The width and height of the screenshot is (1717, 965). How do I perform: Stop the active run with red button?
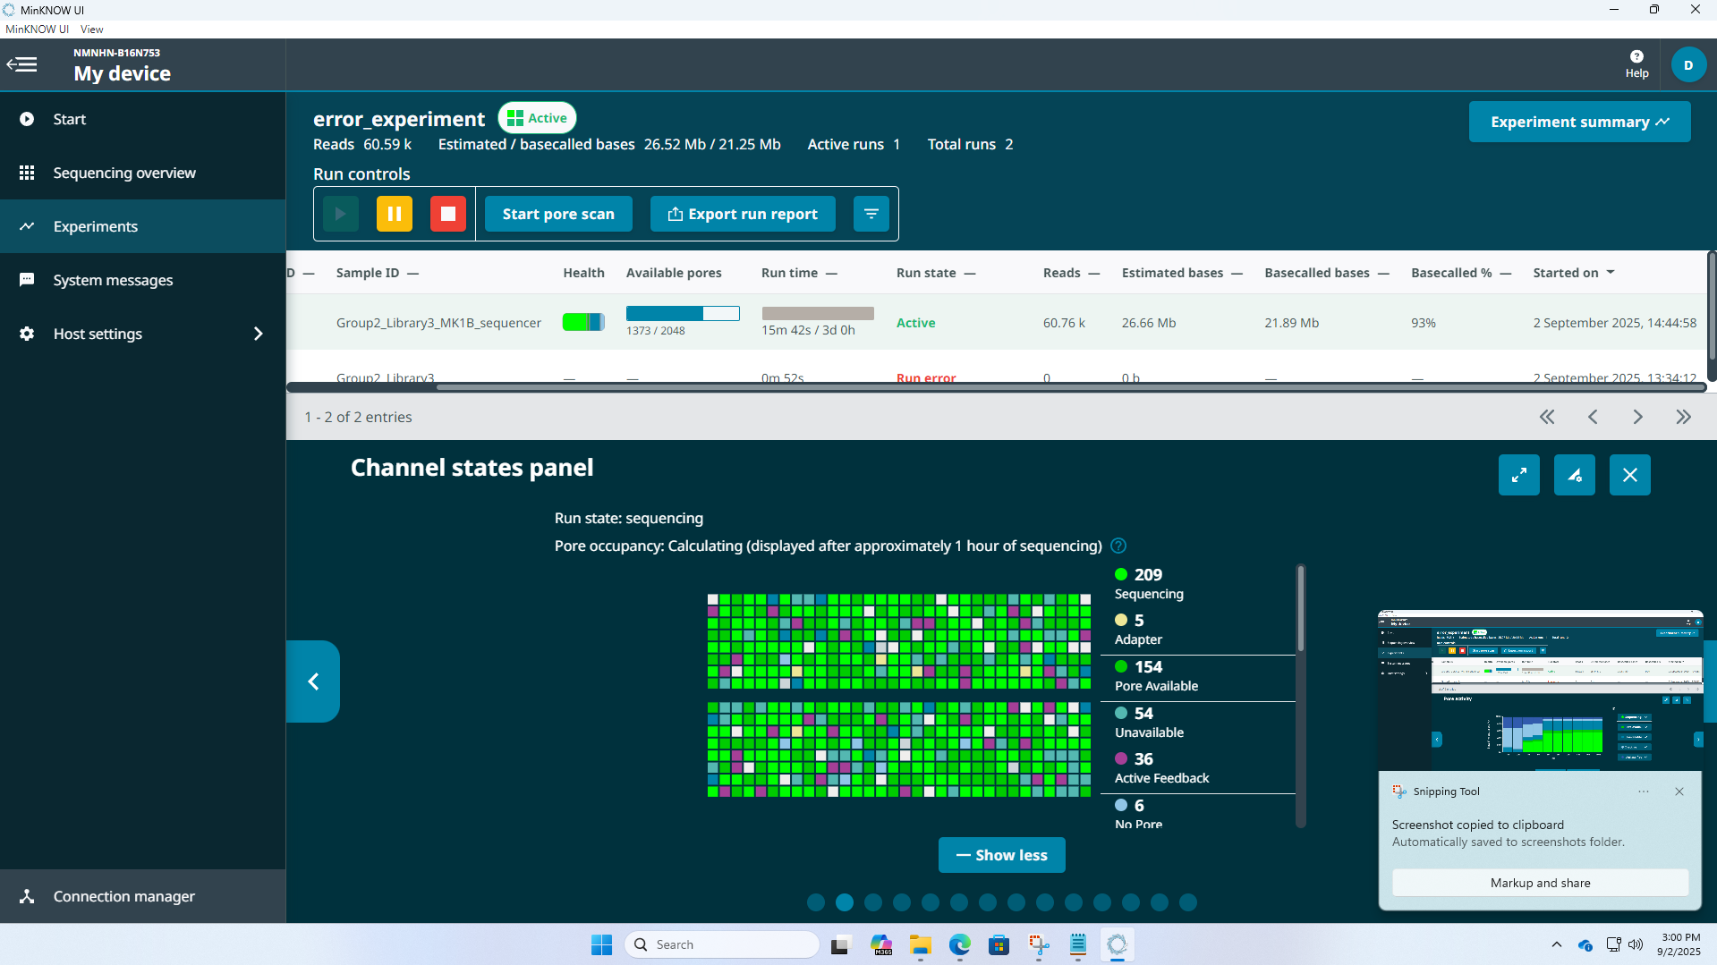(448, 214)
